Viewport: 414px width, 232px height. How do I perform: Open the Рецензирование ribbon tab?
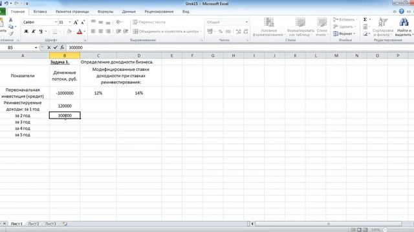(159, 12)
